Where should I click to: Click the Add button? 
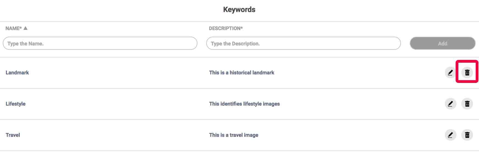442,43
